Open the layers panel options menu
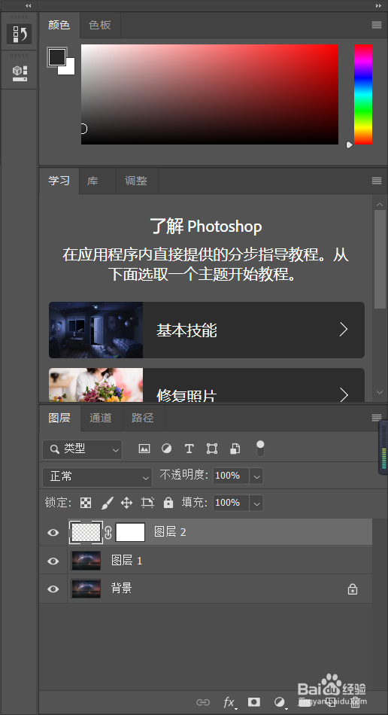Viewport: 388px width, 715px height. pos(377,418)
